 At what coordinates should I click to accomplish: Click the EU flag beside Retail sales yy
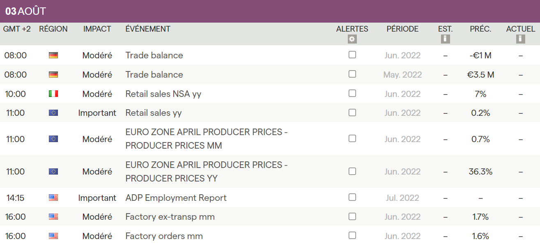pos(53,113)
